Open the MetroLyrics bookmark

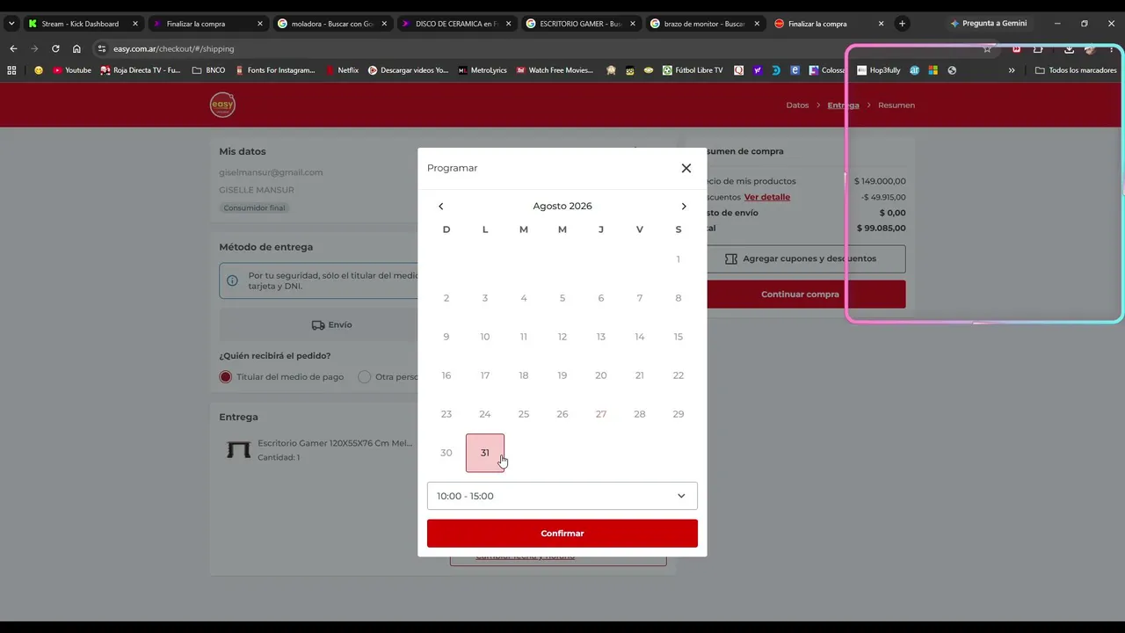(x=483, y=70)
